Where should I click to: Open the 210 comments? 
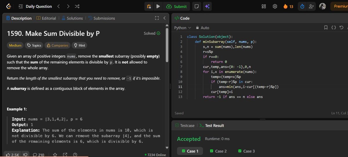pos(38,155)
